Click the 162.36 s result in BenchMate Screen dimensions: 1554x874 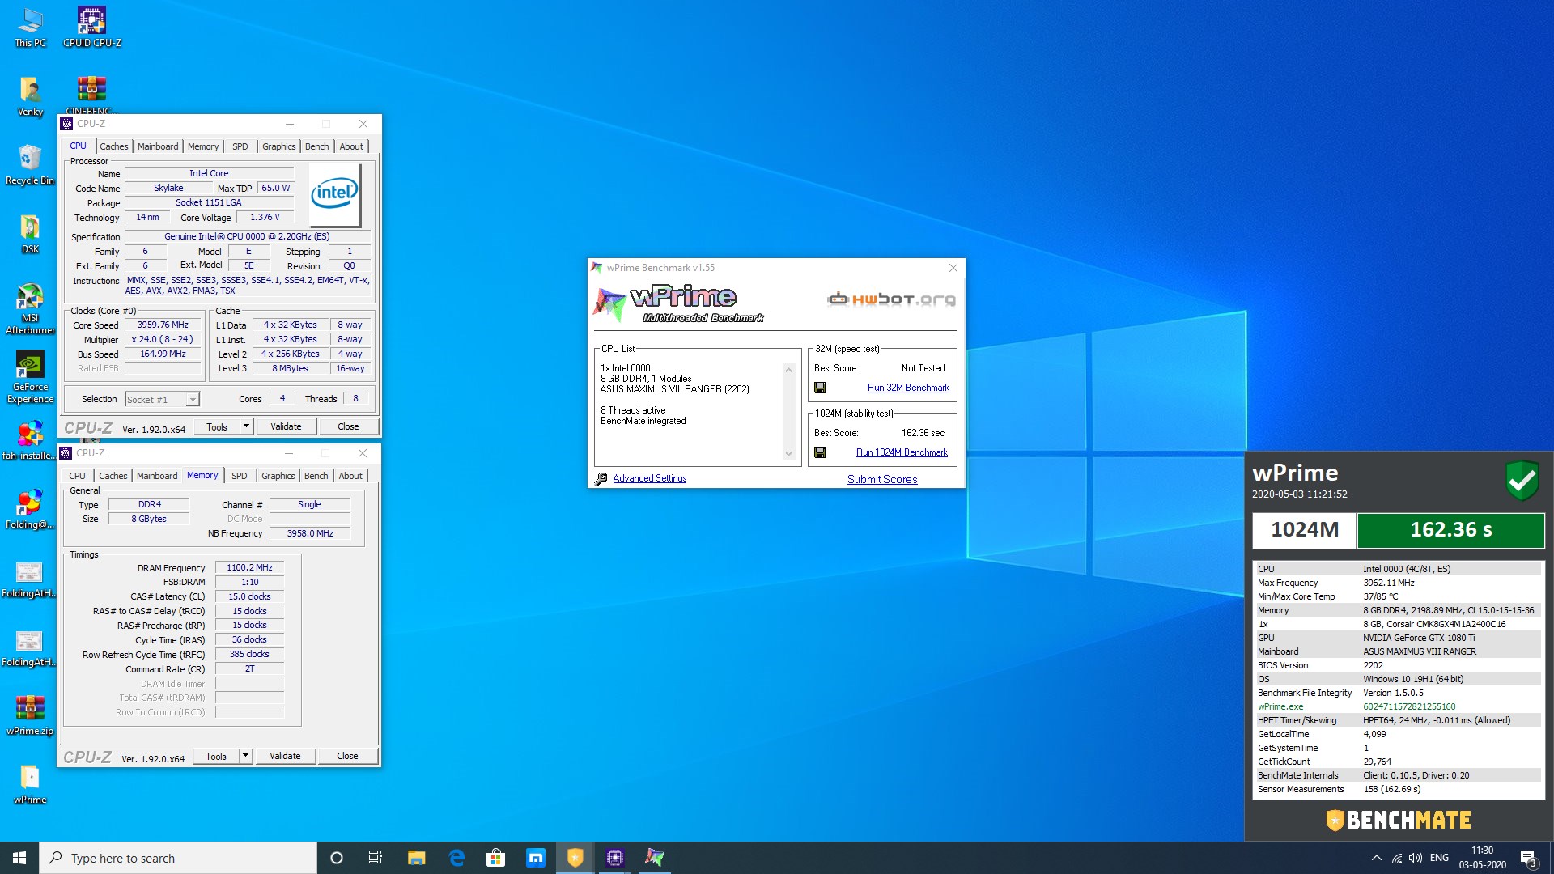(x=1450, y=530)
